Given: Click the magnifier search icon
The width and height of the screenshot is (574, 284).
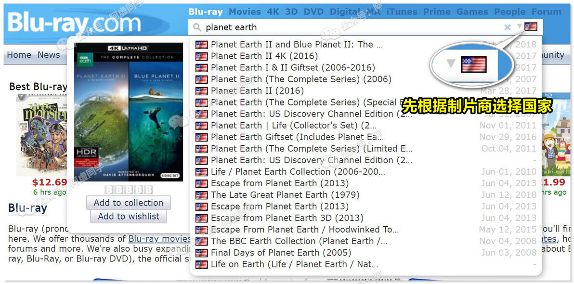Looking at the screenshot, I should point(197,27).
